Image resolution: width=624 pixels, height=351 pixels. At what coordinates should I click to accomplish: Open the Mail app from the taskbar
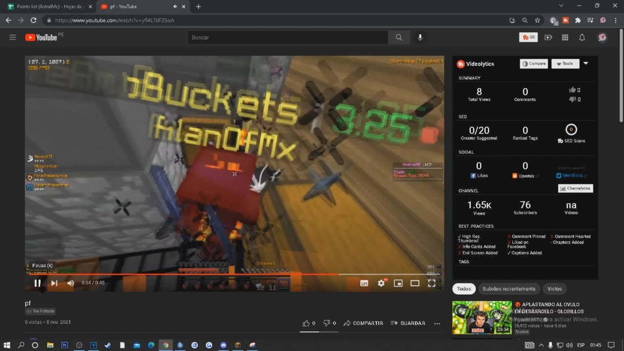(x=136, y=345)
